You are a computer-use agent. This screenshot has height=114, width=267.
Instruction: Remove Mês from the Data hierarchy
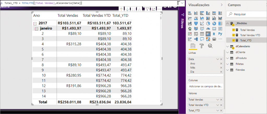point(221,68)
